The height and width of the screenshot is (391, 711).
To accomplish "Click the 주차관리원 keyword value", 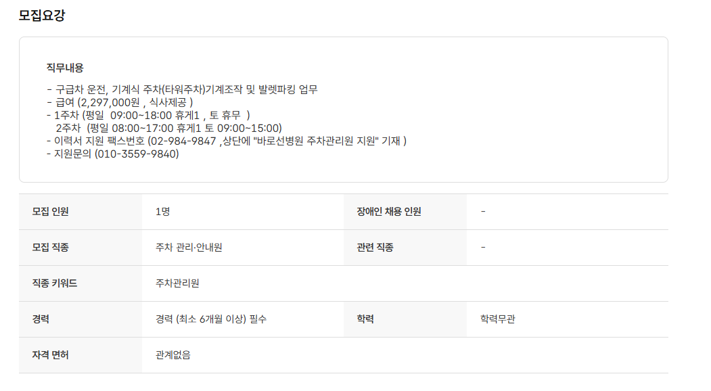I will [177, 283].
